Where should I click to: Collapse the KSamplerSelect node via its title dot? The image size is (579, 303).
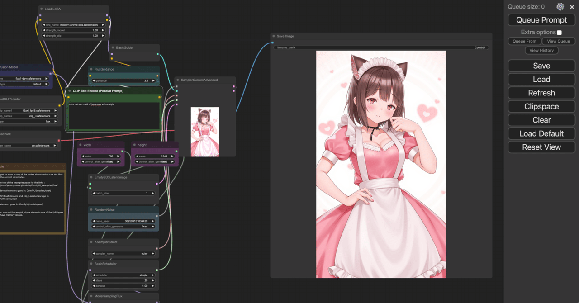coord(90,242)
